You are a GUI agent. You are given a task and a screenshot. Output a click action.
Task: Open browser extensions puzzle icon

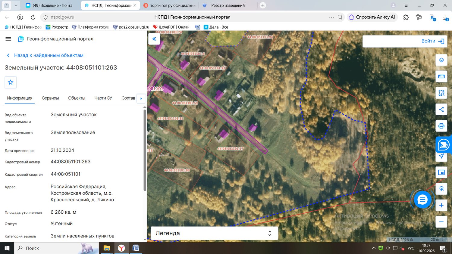(406, 17)
